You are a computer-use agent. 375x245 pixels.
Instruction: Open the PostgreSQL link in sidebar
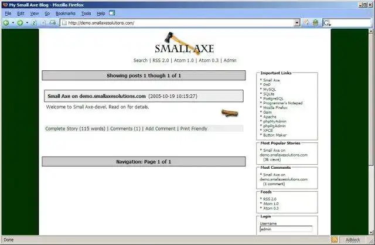coord(273,98)
